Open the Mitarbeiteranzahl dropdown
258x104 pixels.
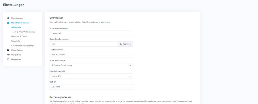(x=91, y=76)
